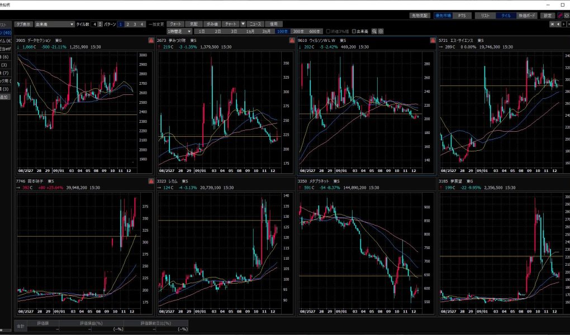The width and height of the screenshot is (570, 335).
Task: Increase the タイル数 value with the spinner
Action: pyautogui.click(x=101, y=23)
